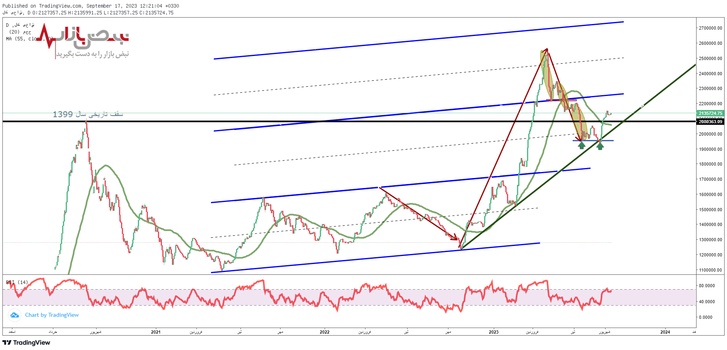Click the small pink horizontal rectangle marker
This screenshot has width=727, height=350.
coord(561,100)
